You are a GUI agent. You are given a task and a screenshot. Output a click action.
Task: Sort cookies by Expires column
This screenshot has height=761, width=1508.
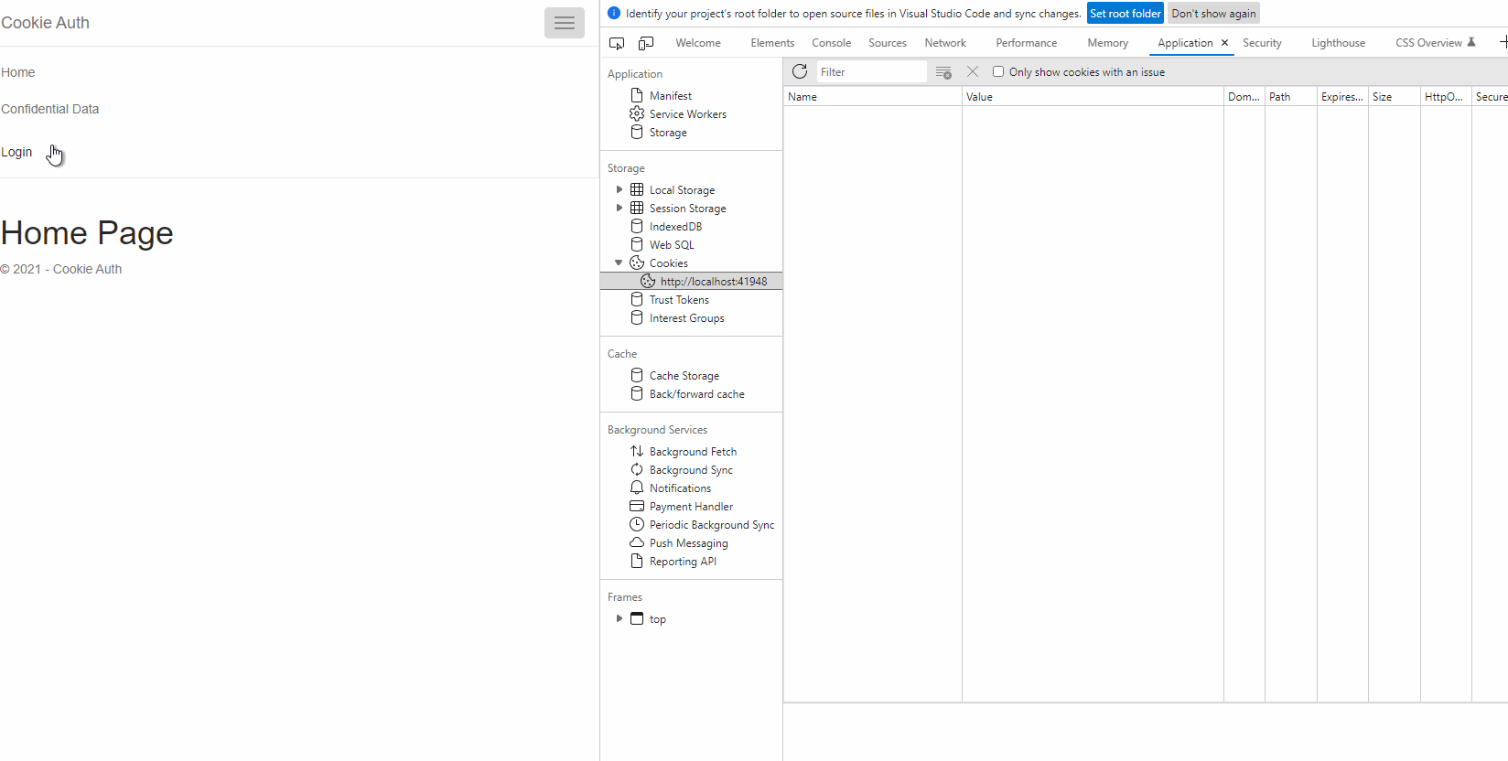1342,96
